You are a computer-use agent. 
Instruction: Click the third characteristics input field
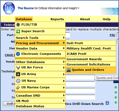[x=80, y=91]
